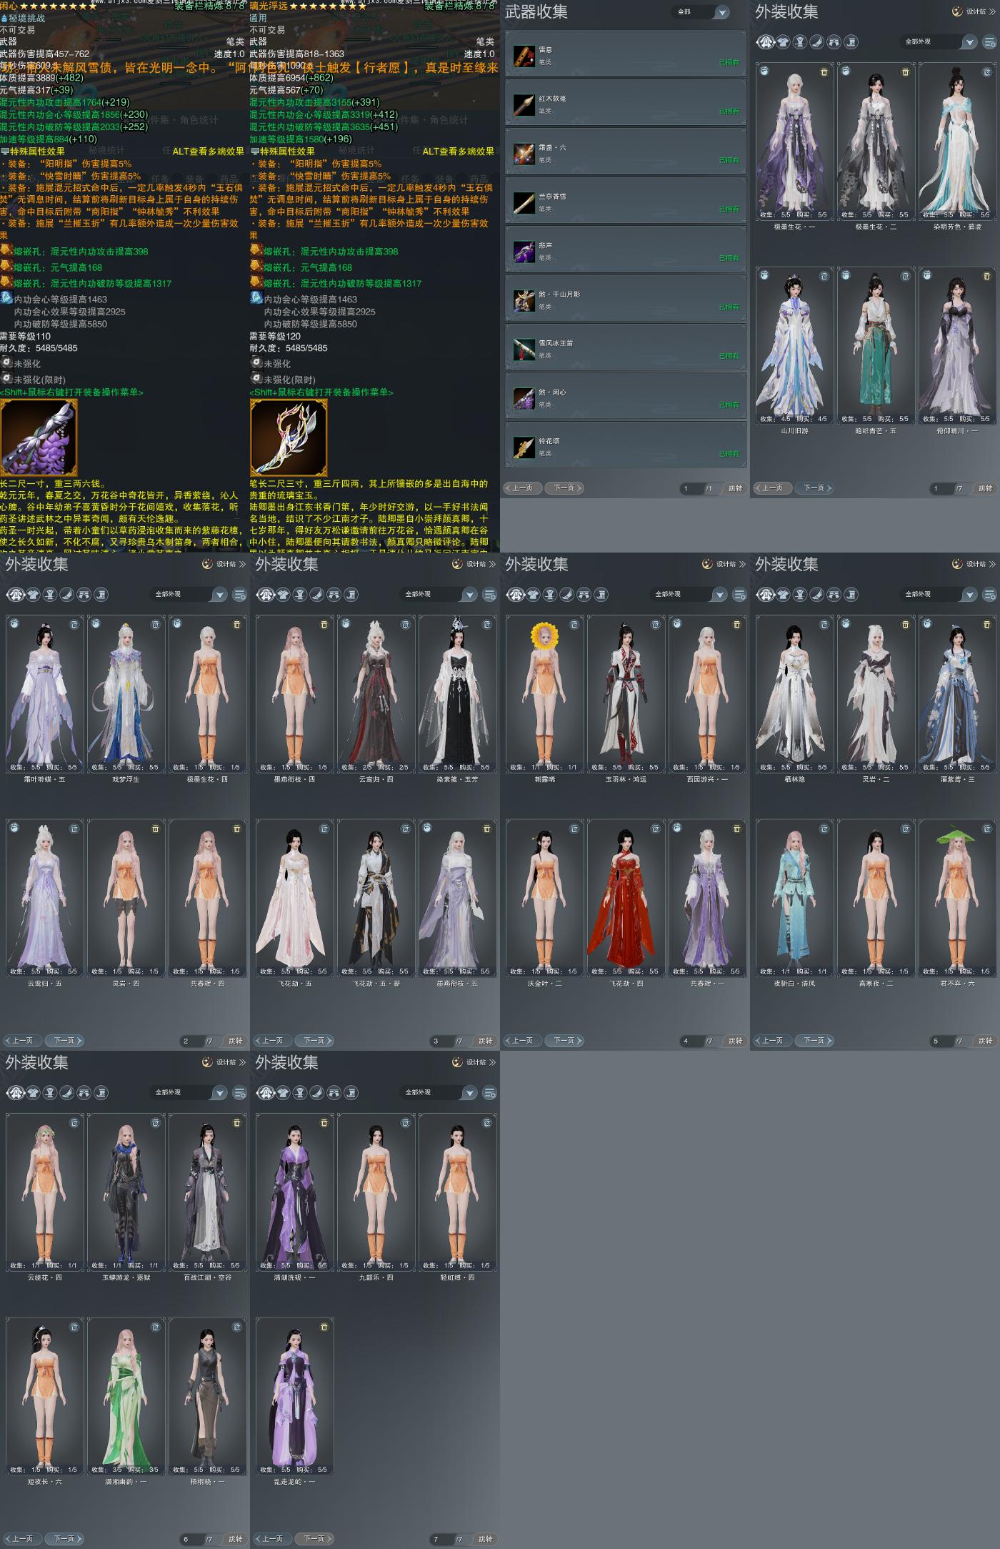Click the trash icon on the 灵岩·四 outfit card
The height and width of the screenshot is (1549, 1000).
[156, 829]
